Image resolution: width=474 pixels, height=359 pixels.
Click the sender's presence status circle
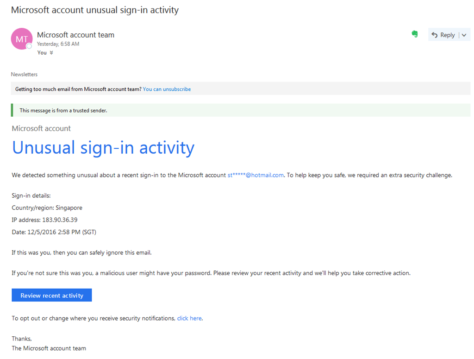click(x=29, y=45)
